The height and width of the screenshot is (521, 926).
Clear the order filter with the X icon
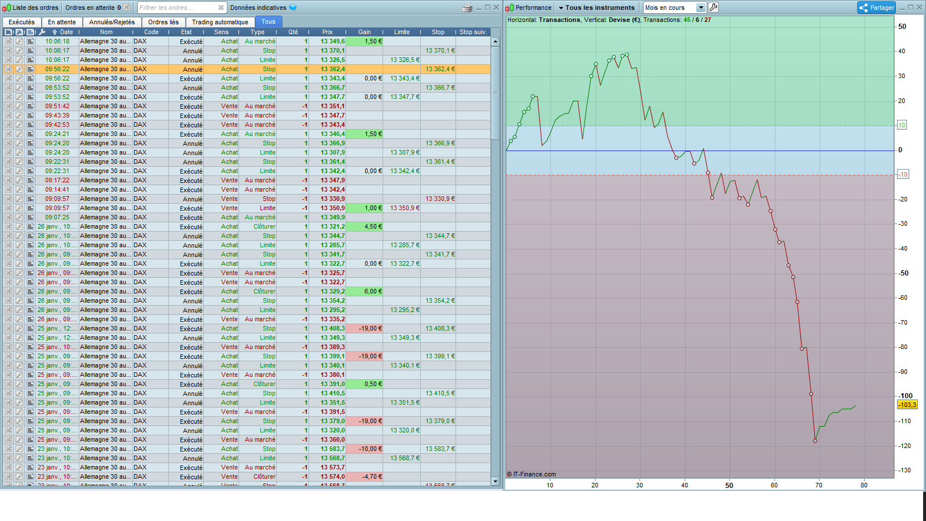(x=221, y=8)
